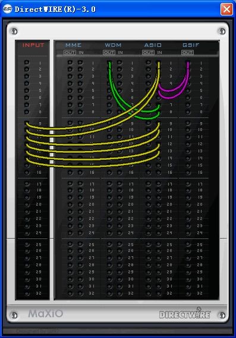Select the WDM IN jack on row 2
236x338 pixels.
tap(119, 69)
